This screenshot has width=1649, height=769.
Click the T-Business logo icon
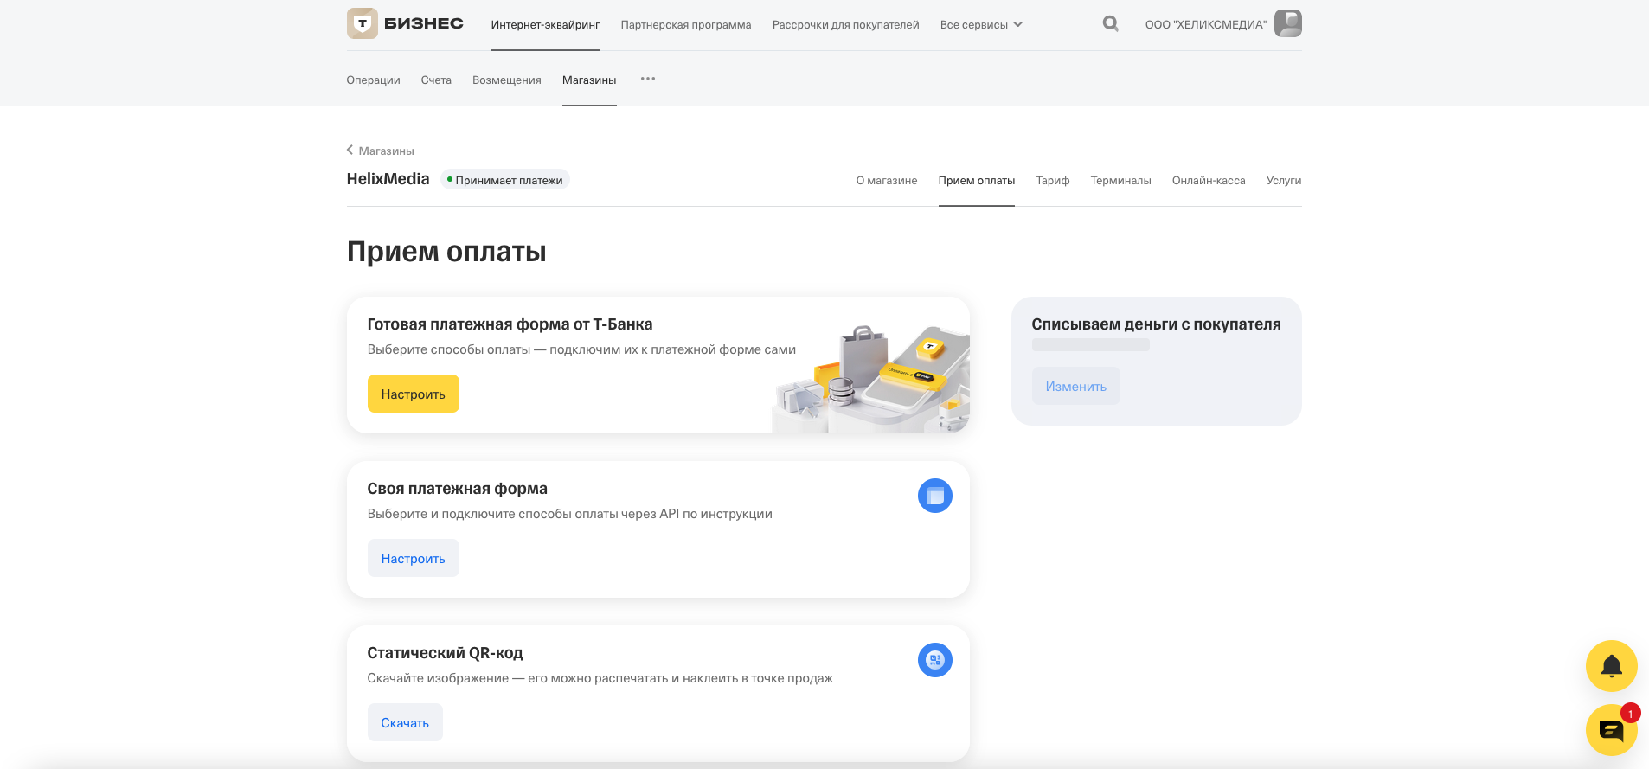[363, 23]
